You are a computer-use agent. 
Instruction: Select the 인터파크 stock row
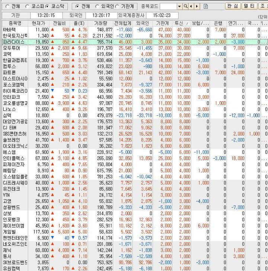135,97
